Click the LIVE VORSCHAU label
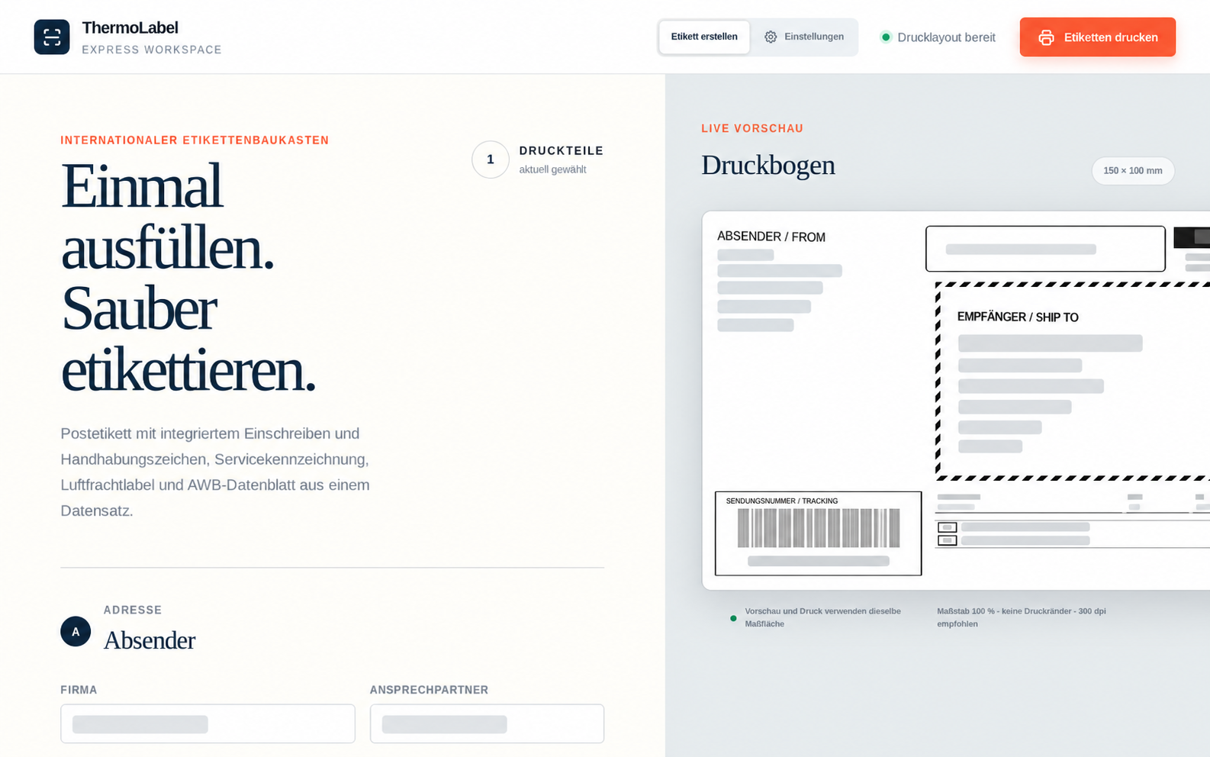 (752, 128)
